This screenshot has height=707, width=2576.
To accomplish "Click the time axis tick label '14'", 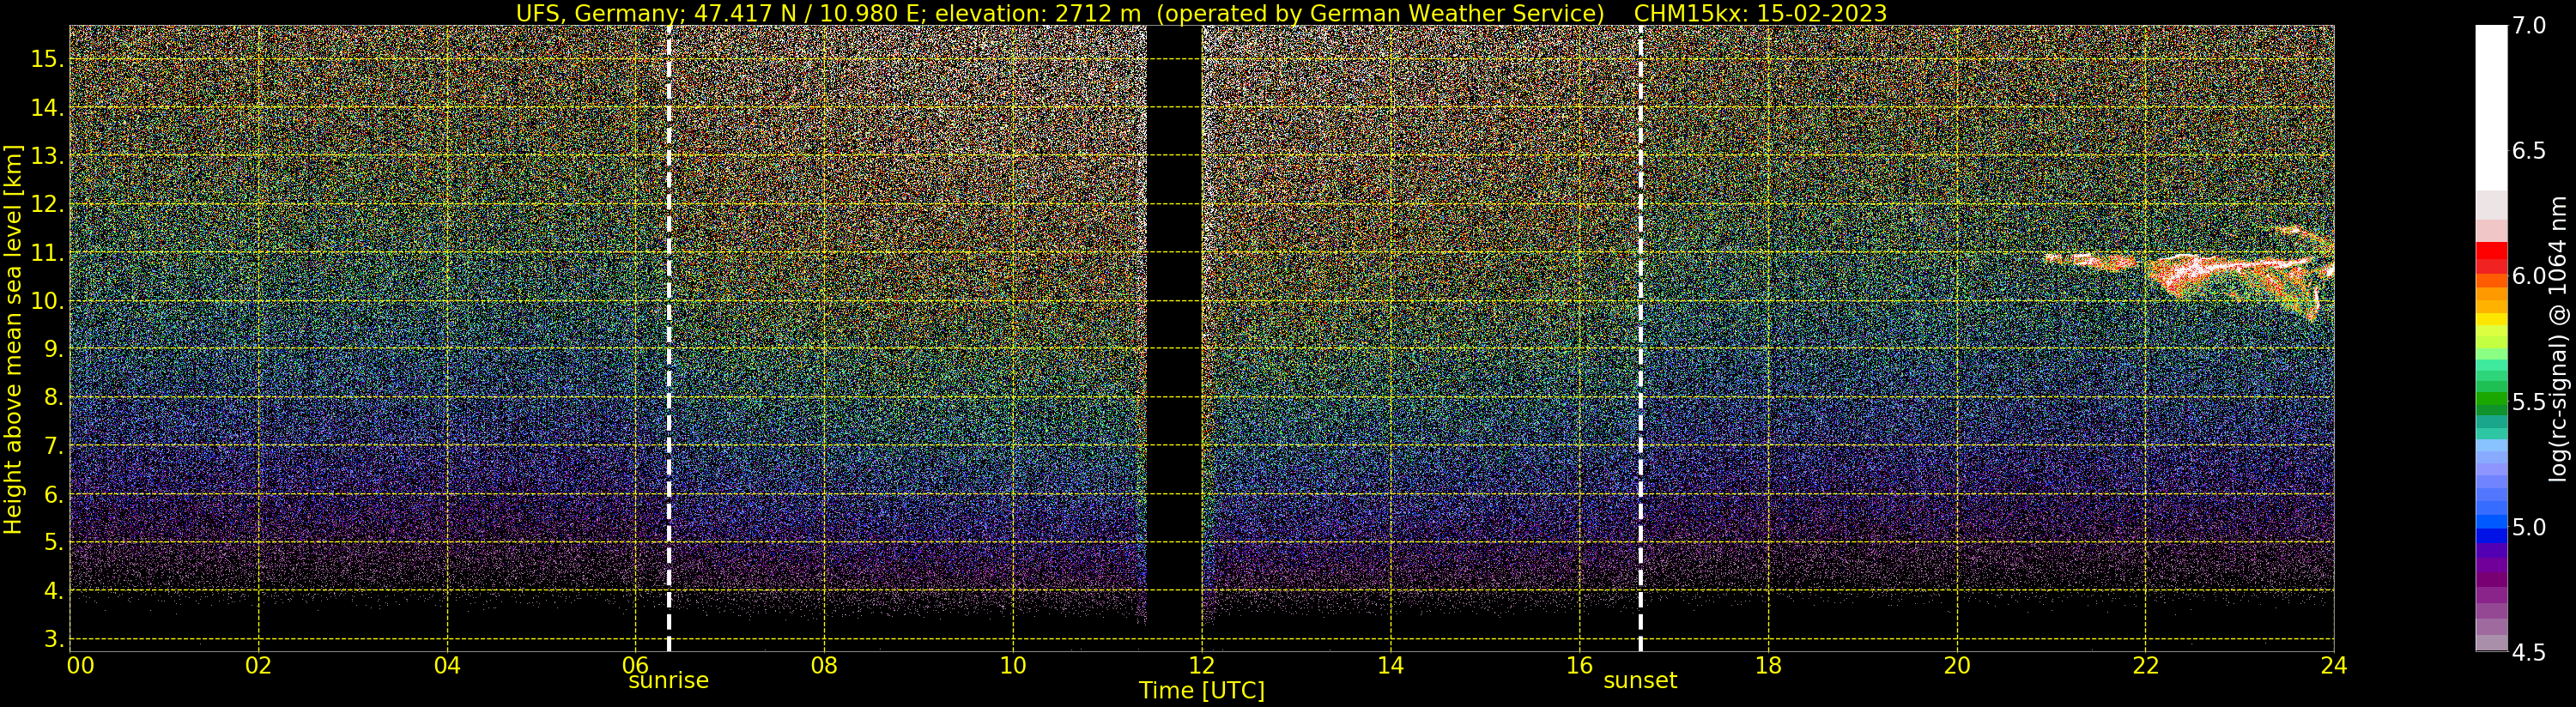I will click(1390, 666).
